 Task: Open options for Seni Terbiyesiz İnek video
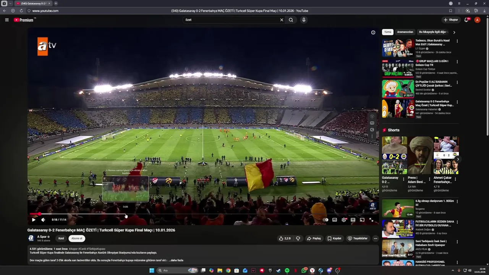coord(457,242)
